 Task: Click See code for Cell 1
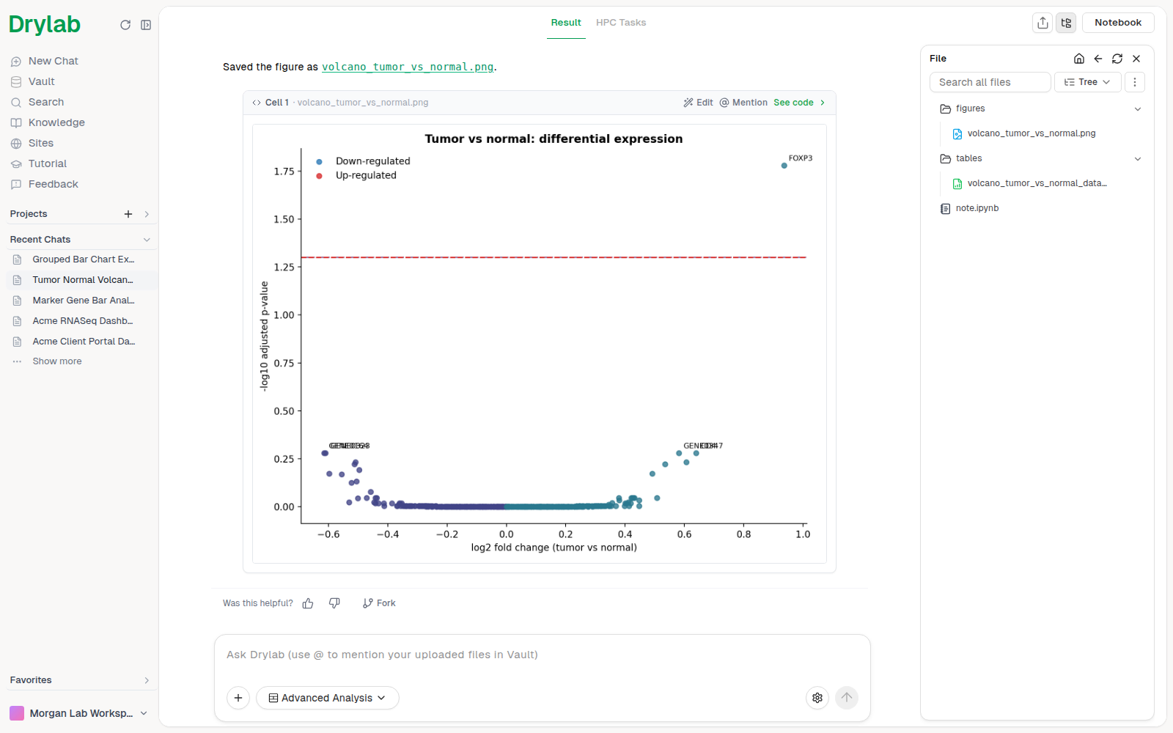click(799, 103)
